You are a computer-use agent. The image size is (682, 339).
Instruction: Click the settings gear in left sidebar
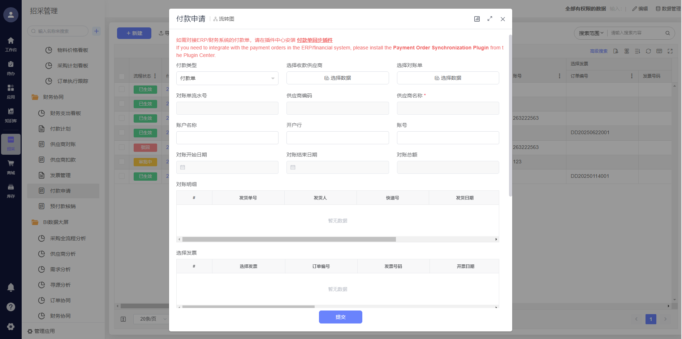pyautogui.click(x=11, y=326)
